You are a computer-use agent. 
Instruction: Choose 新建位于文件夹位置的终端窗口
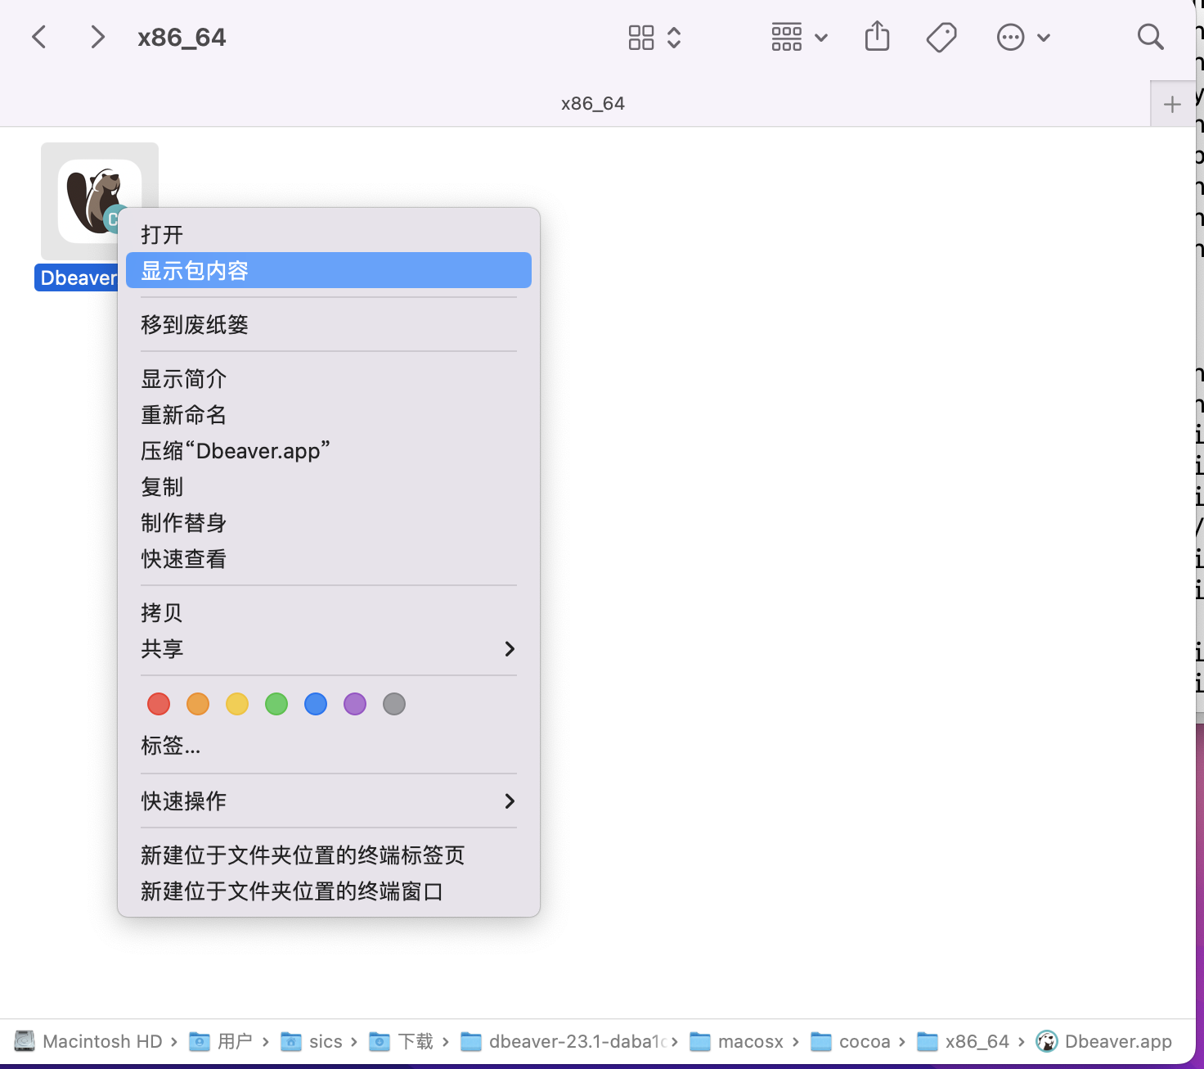(329, 891)
